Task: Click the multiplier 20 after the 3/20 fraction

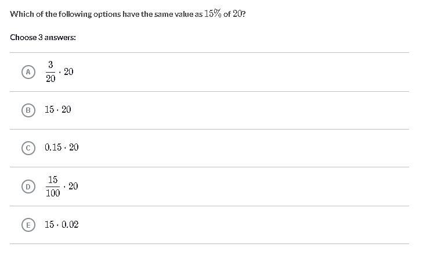Action: click(68, 71)
